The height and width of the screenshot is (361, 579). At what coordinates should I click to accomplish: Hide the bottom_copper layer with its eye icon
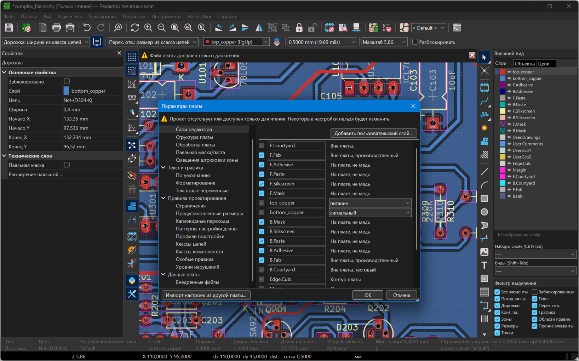[x=509, y=79]
